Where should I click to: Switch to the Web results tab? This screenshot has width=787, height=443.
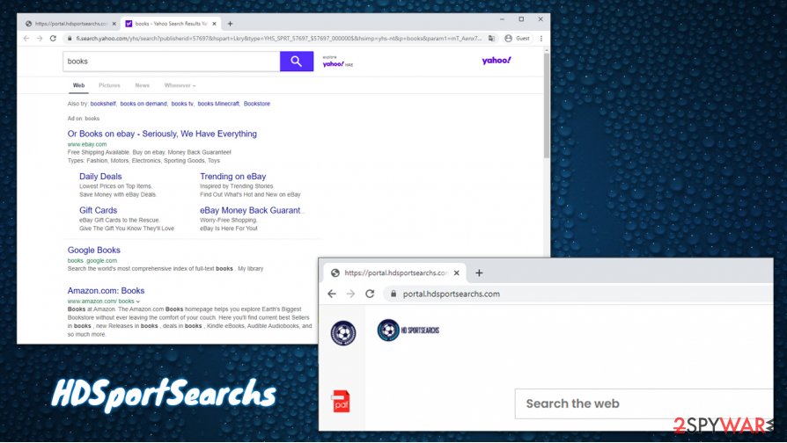click(x=79, y=85)
